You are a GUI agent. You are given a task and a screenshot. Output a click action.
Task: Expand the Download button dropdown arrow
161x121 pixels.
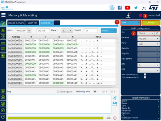tap(115, 30)
